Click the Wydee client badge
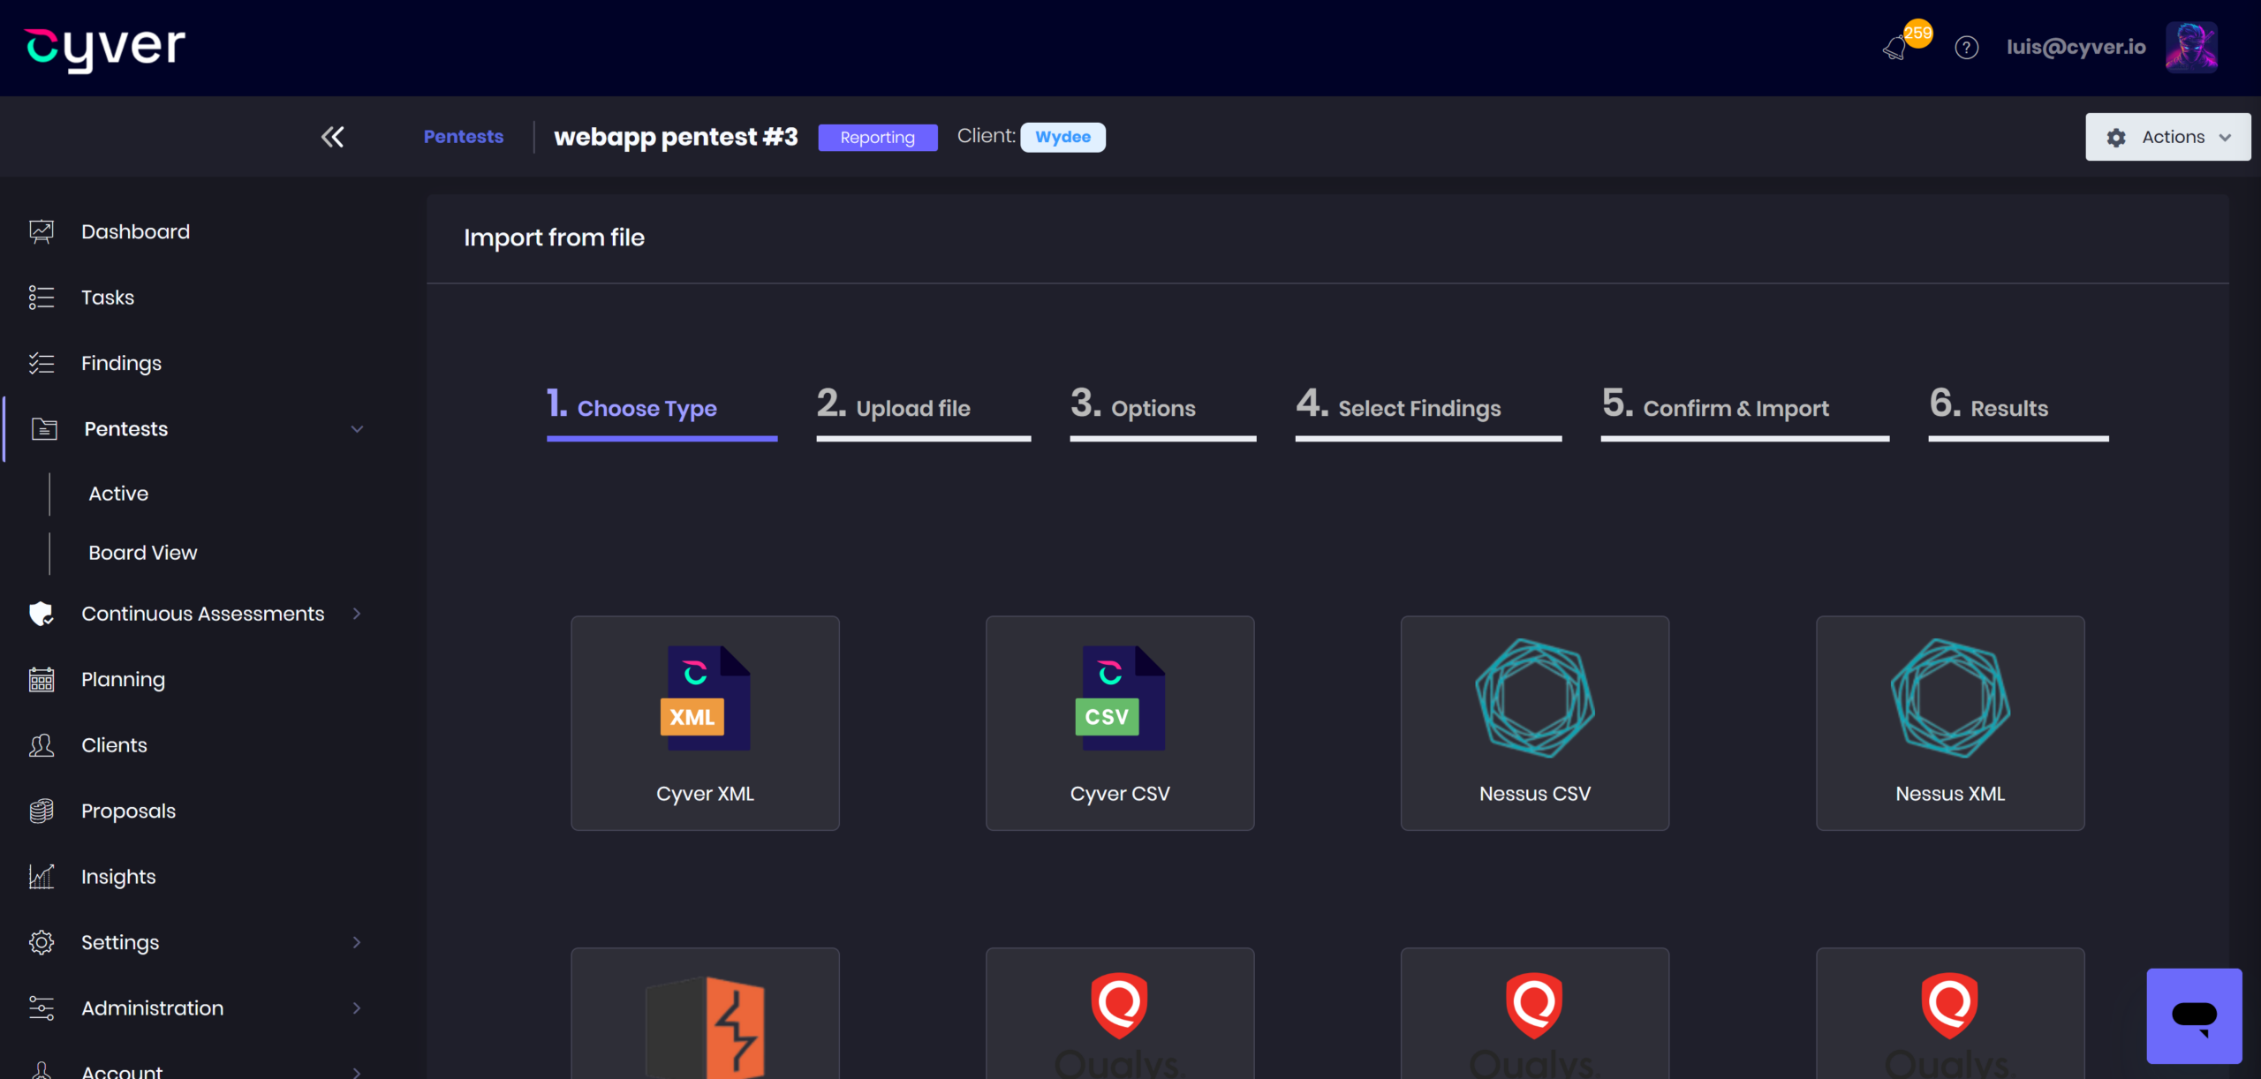Screen dimensions: 2261x1079 (x=1062, y=137)
